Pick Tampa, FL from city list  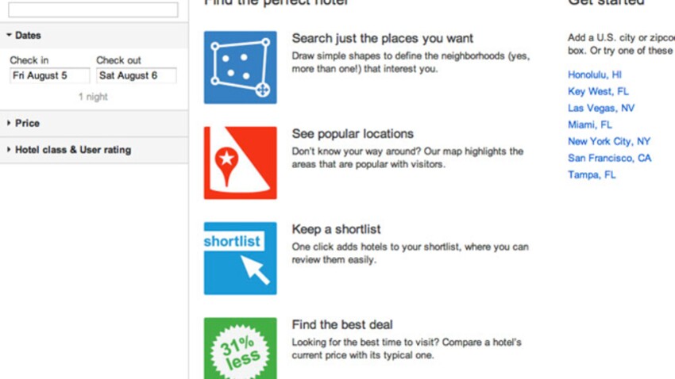click(x=592, y=175)
